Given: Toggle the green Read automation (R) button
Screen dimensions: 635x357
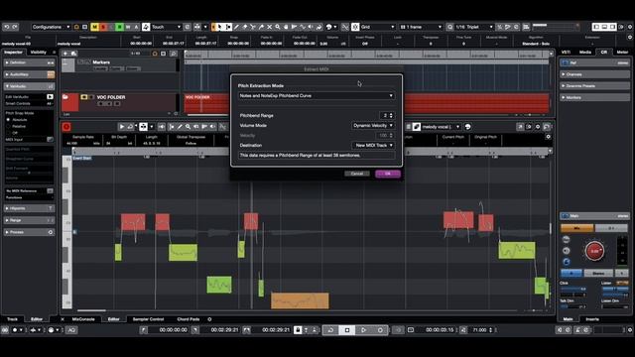Looking at the screenshot, I should [119, 27].
